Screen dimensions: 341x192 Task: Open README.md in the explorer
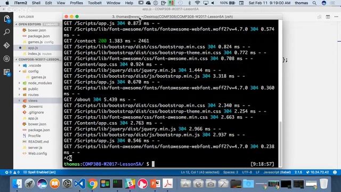[x=38, y=141]
